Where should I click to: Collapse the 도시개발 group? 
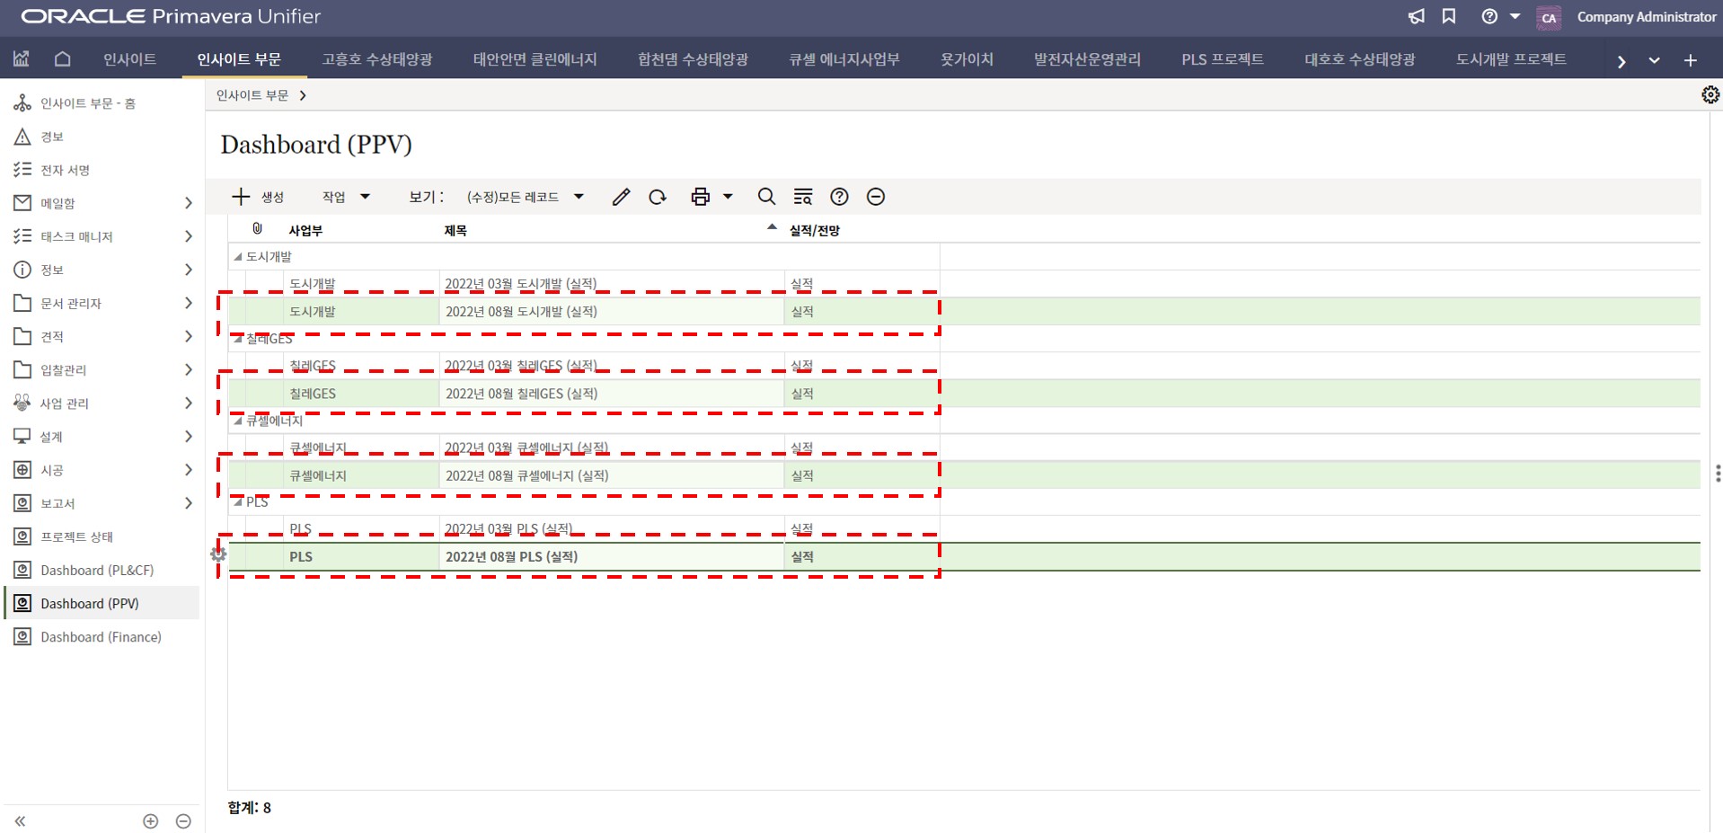(238, 257)
